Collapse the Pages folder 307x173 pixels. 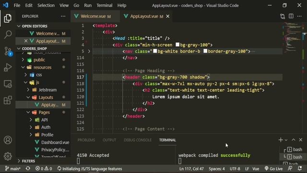point(28,112)
